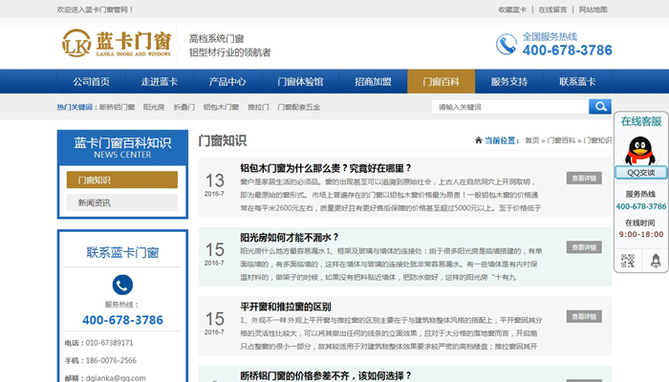Click the header phone hotline icon
The height and width of the screenshot is (382, 669).
point(506,44)
